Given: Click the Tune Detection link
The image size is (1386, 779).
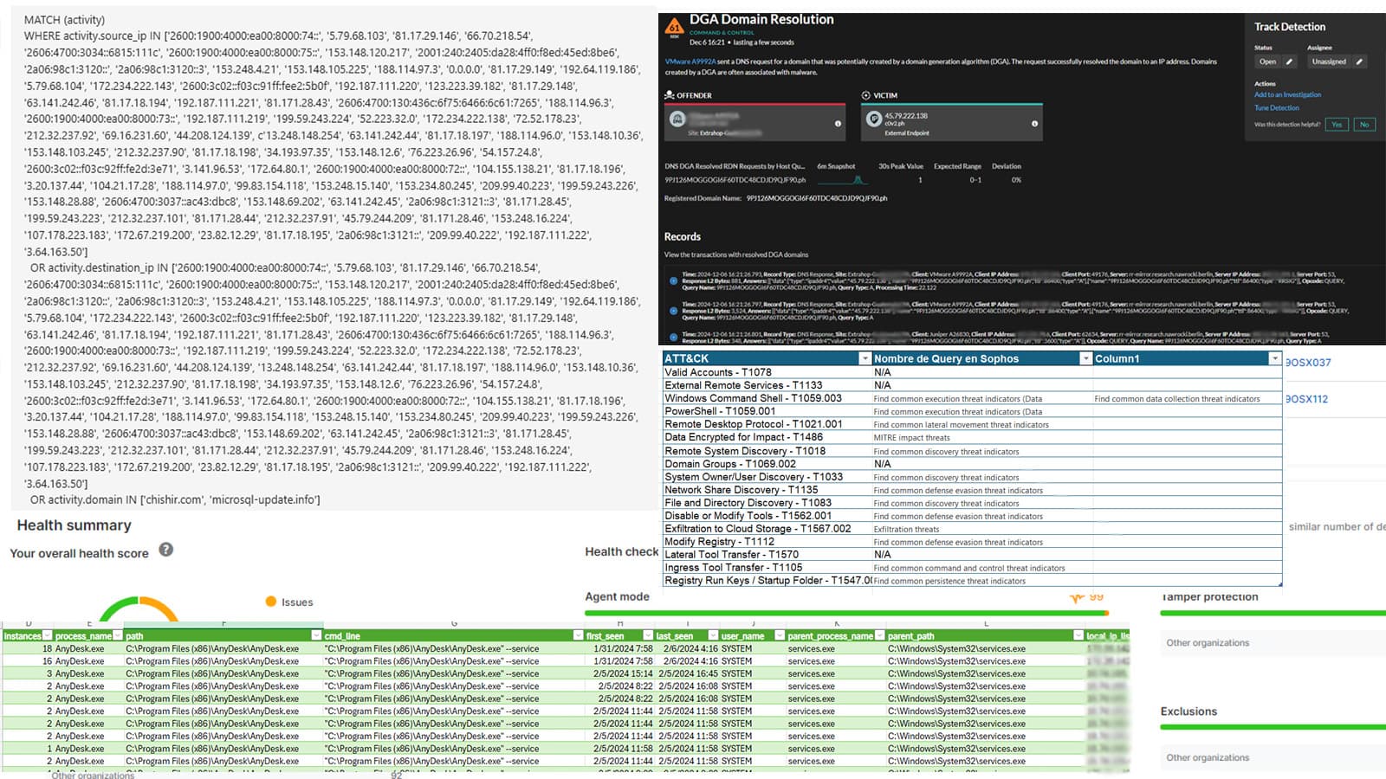Looking at the screenshot, I should [x=1276, y=107].
